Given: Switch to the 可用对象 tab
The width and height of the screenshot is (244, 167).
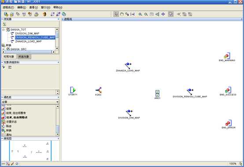Looking at the screenshot, I should [9, 57].
